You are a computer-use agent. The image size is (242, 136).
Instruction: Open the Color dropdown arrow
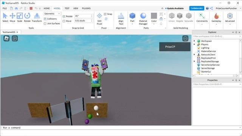point(154,24)
